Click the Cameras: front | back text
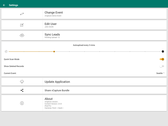Image resolution: width=168 pixels, height=126 pixels. (54, 108)
